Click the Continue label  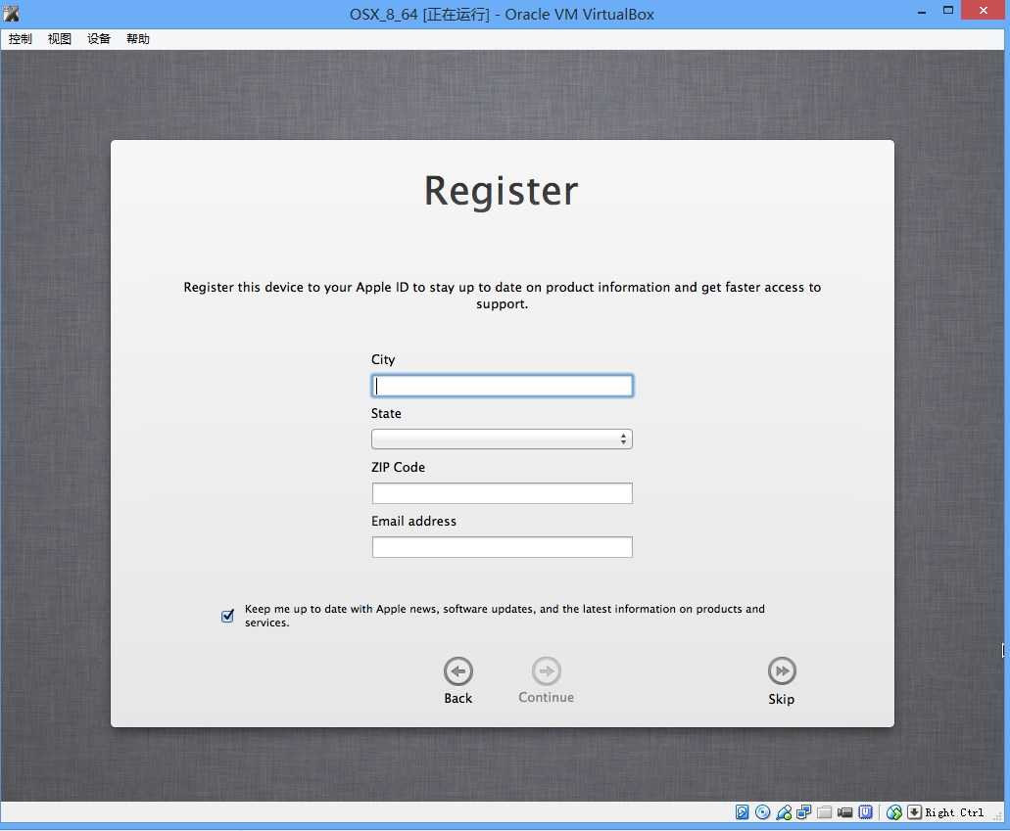pos(547,697)
